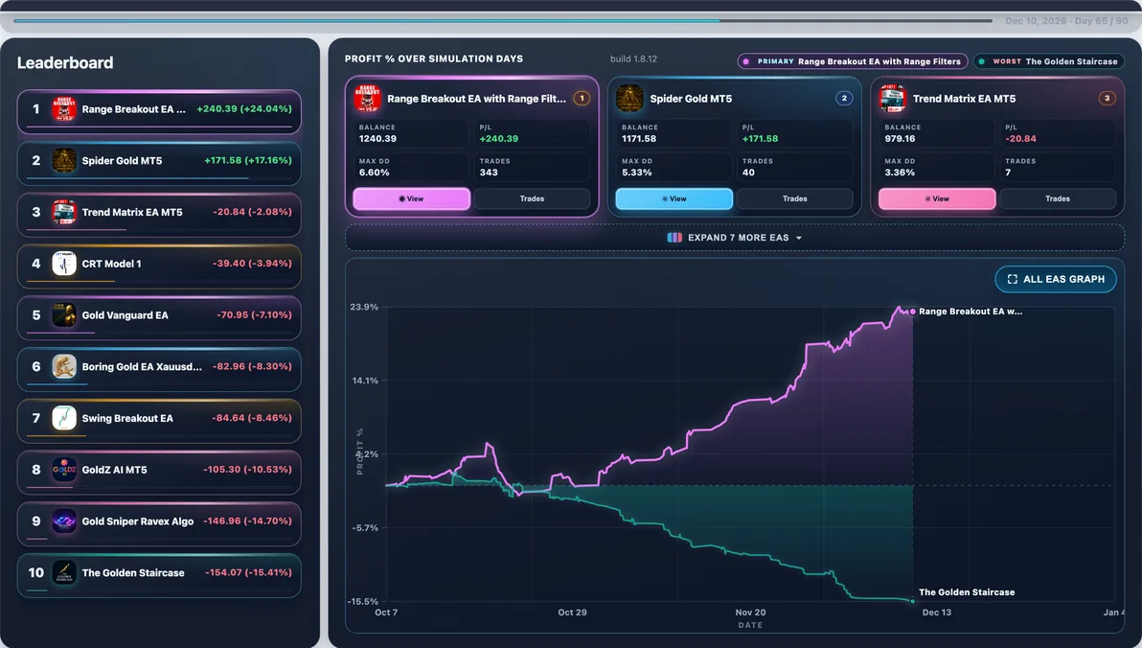Screen dimensions: 1142x648
Task: Click Range Breakout EA endpoint marker on chart
Action: click(913, 312)
